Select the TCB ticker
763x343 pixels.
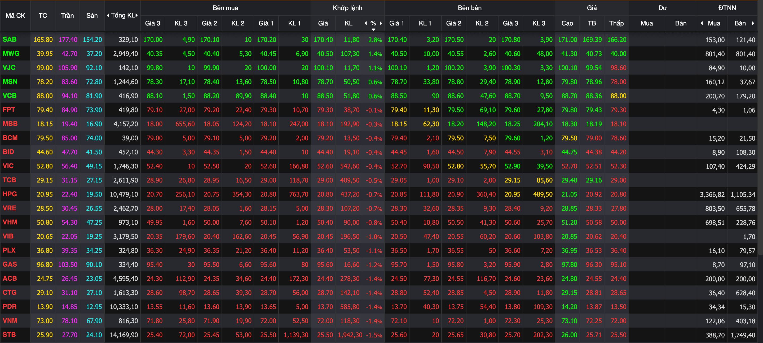point(9,180)
